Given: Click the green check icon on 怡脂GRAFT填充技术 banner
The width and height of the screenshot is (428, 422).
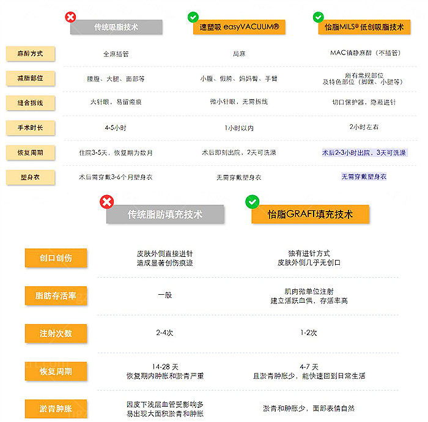Looking at the screenshot, I should (252, 202).
